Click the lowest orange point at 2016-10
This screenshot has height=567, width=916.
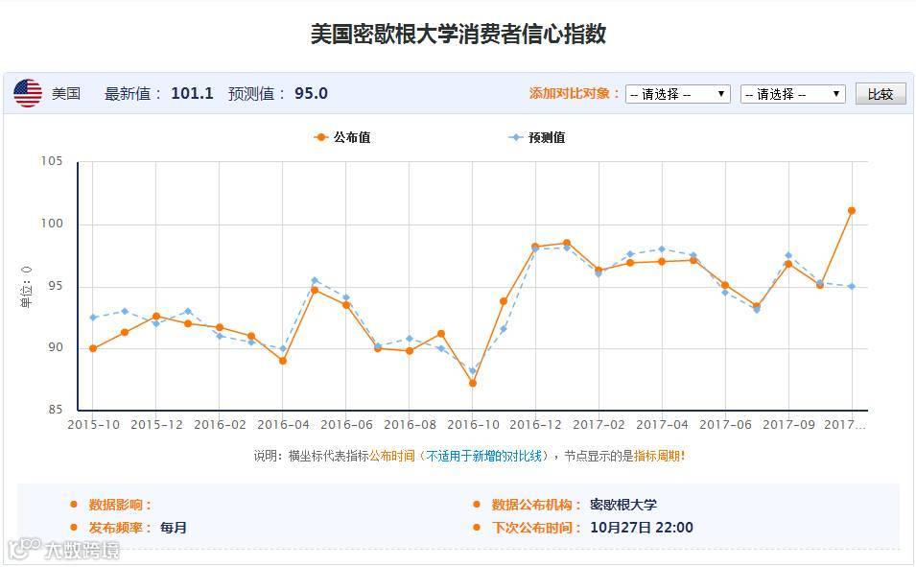[473, 384]
